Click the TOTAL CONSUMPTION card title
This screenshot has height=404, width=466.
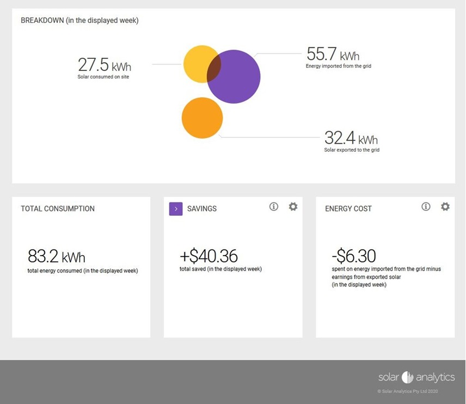(x=58, y=209)
